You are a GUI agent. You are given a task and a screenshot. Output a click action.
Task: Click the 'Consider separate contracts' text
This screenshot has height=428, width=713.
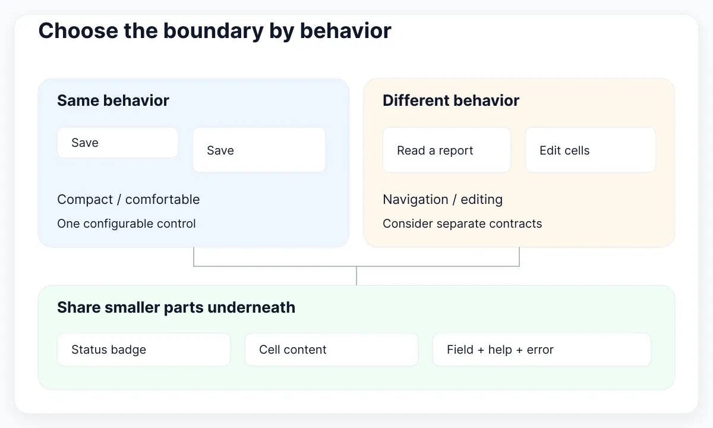(462, 224)
